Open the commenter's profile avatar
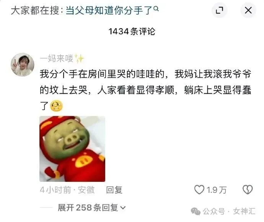The width and height of the screenshot is (264, 222). [x=23, y=65]
